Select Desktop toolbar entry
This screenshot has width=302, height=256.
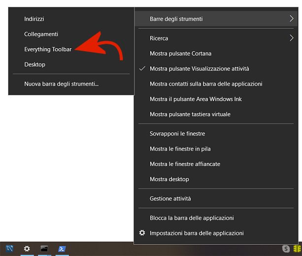[x=71, y=64]
